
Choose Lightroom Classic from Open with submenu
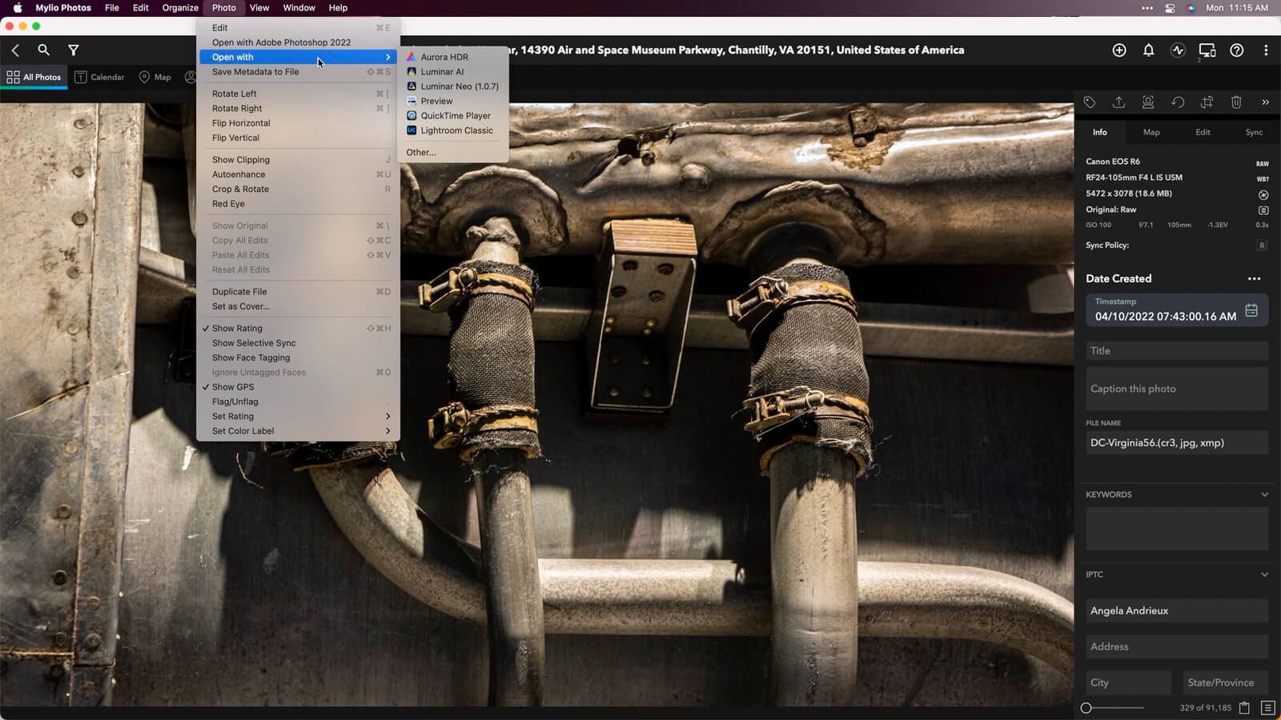pyautogui.click(x=456, y=130)
